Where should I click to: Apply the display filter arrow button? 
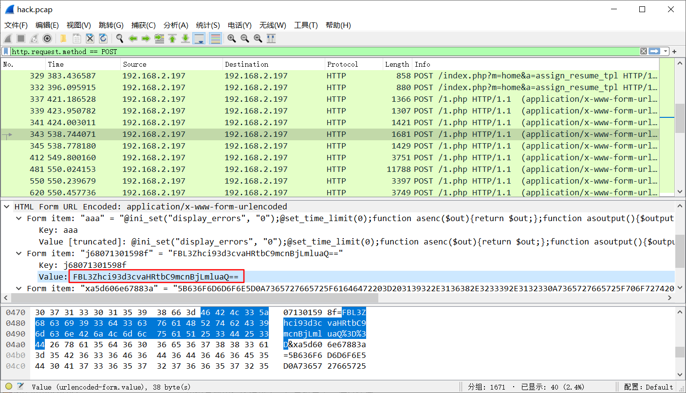tap(654, 51)
